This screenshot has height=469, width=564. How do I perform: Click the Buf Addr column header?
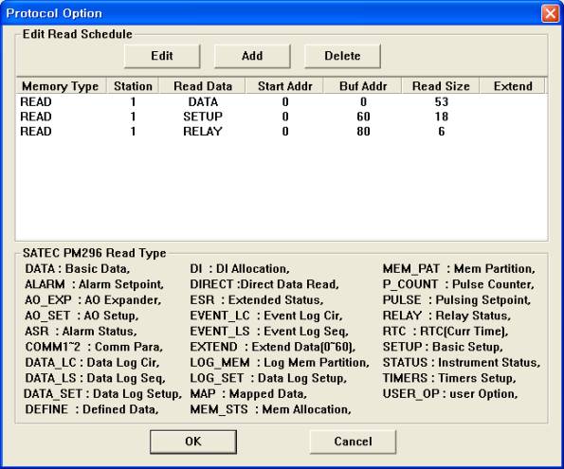(x=362, y=86)
